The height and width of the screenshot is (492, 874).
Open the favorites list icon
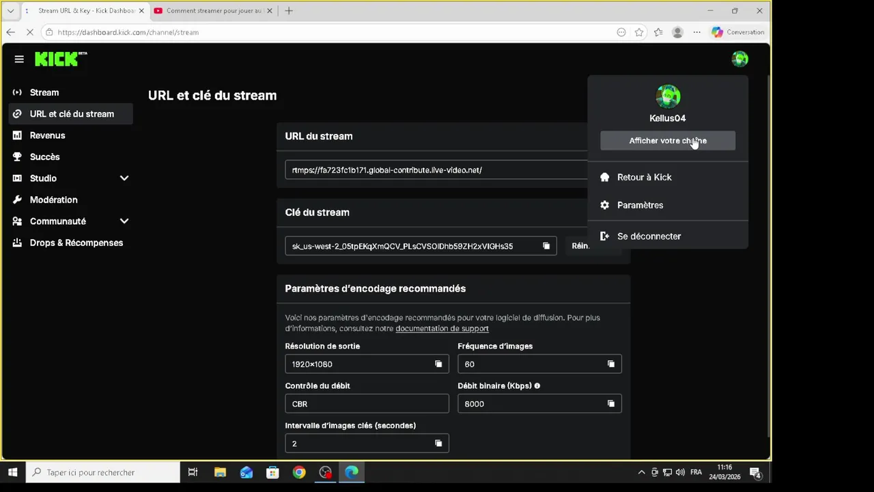658,32
